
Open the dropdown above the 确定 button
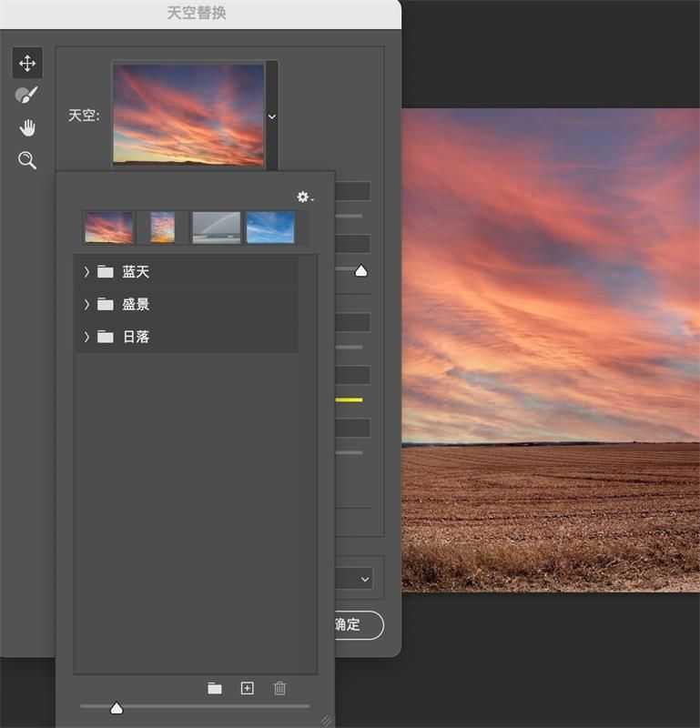coord(364,579)
